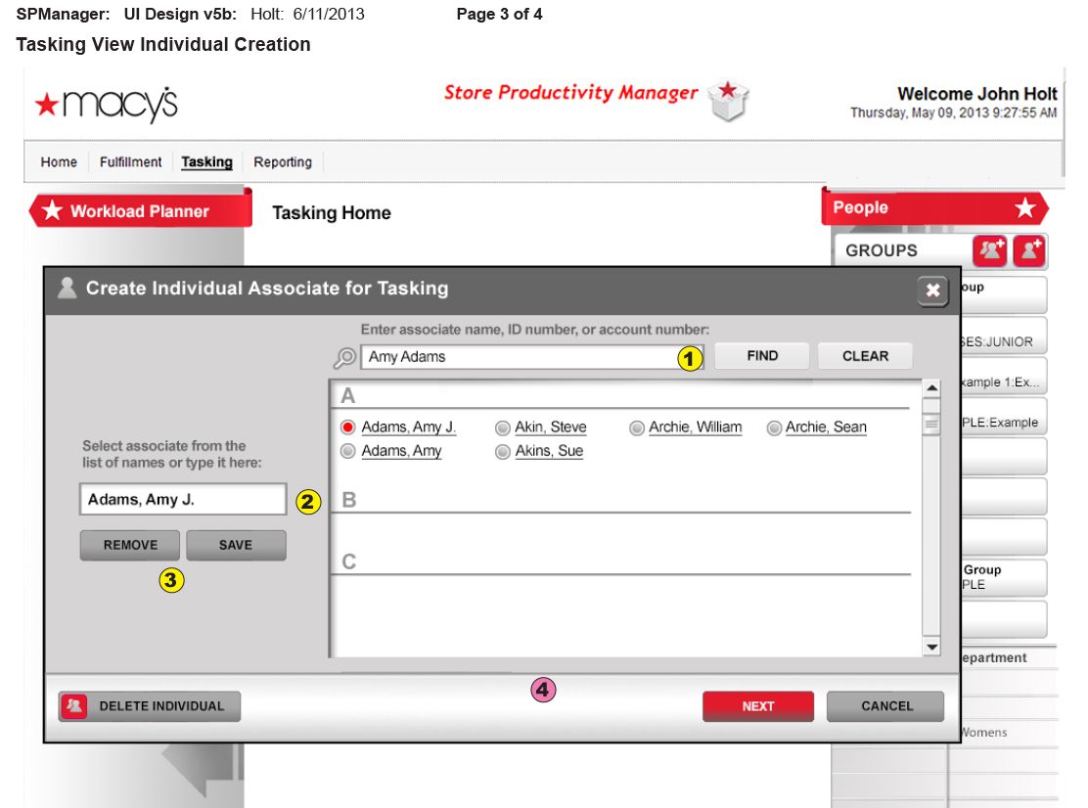Click the magnifying glass search icon

[344, 358]
